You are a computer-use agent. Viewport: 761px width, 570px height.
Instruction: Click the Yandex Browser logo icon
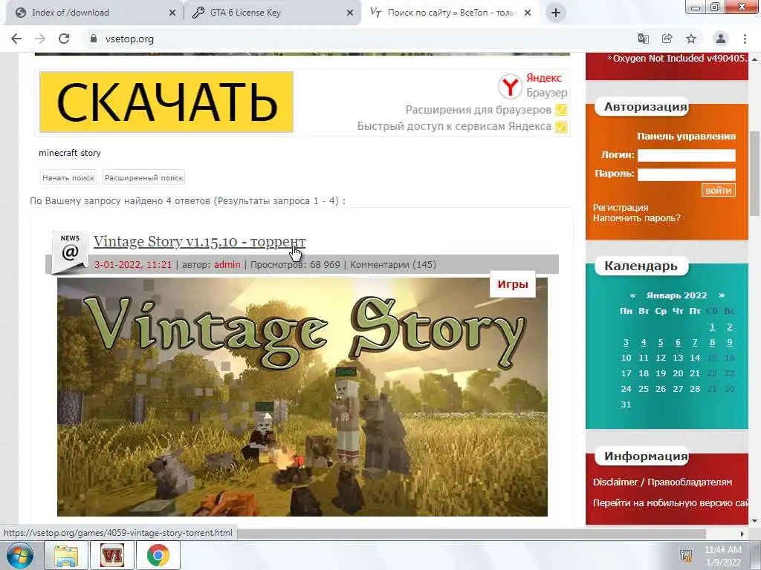(510, 86)
